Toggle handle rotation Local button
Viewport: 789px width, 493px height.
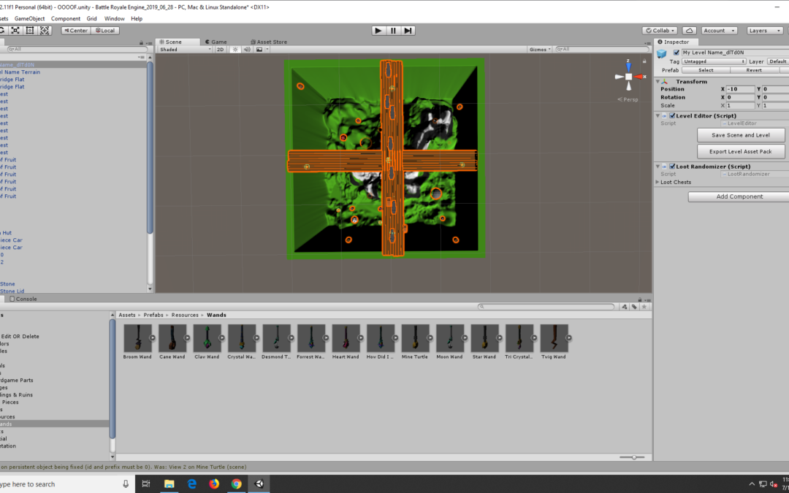click(105, 31)
